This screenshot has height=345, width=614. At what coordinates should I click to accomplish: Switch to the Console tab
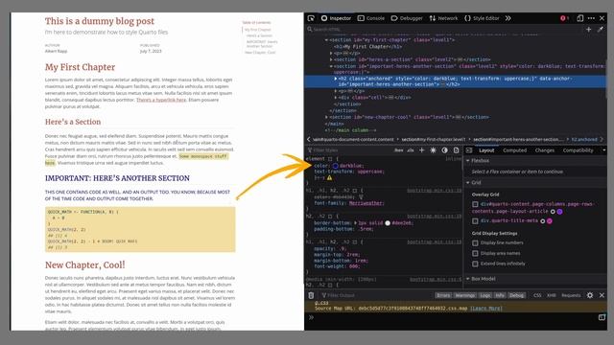(x=371, y=18)
